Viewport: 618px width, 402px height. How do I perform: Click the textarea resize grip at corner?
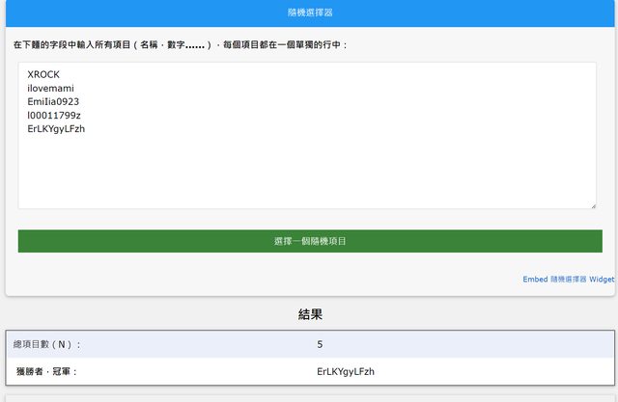[x=592, y=204]
